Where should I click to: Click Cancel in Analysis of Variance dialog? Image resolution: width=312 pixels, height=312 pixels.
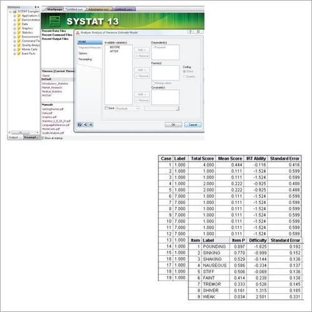click(x=193, y=125)
